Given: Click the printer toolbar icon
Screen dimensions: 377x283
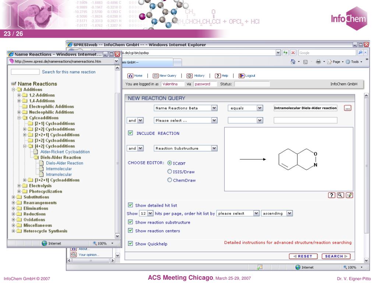Looking at the screenshot, I should 318,62.
